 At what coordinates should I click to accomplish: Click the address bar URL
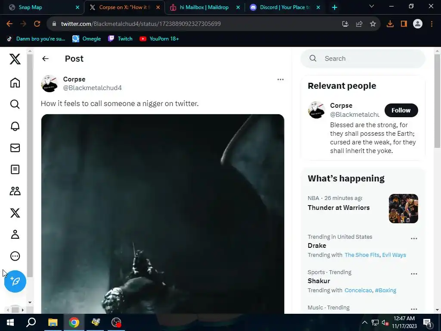click(141, 24)
